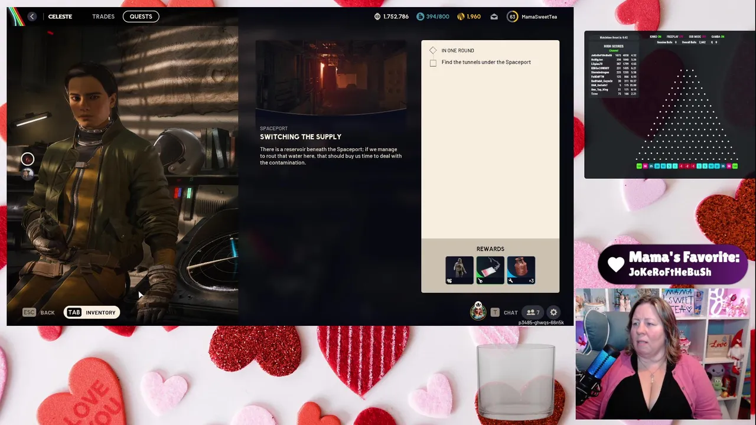The width and height of the screenshot is (756, 425).
Task: Click the white heart icon on the banner
Action: pos(616,264)
